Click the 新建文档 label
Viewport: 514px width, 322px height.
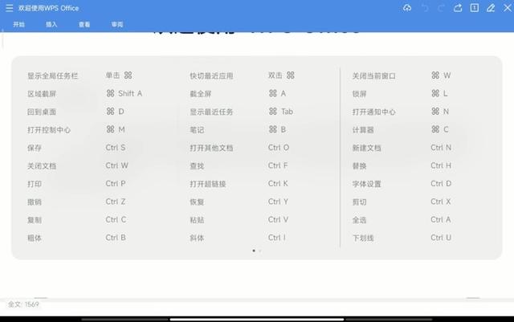[367, 149]
